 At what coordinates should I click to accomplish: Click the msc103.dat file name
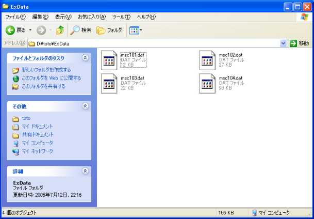tap(133, 78)
